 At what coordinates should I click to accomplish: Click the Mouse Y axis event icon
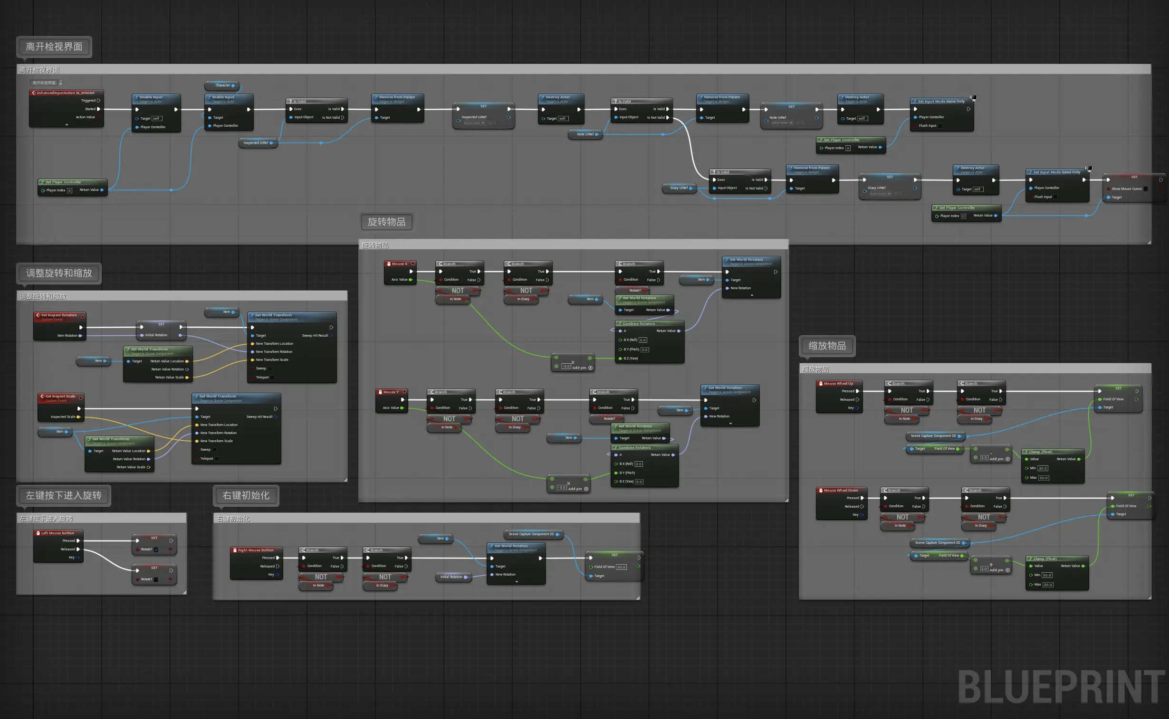tap(380, 392)
